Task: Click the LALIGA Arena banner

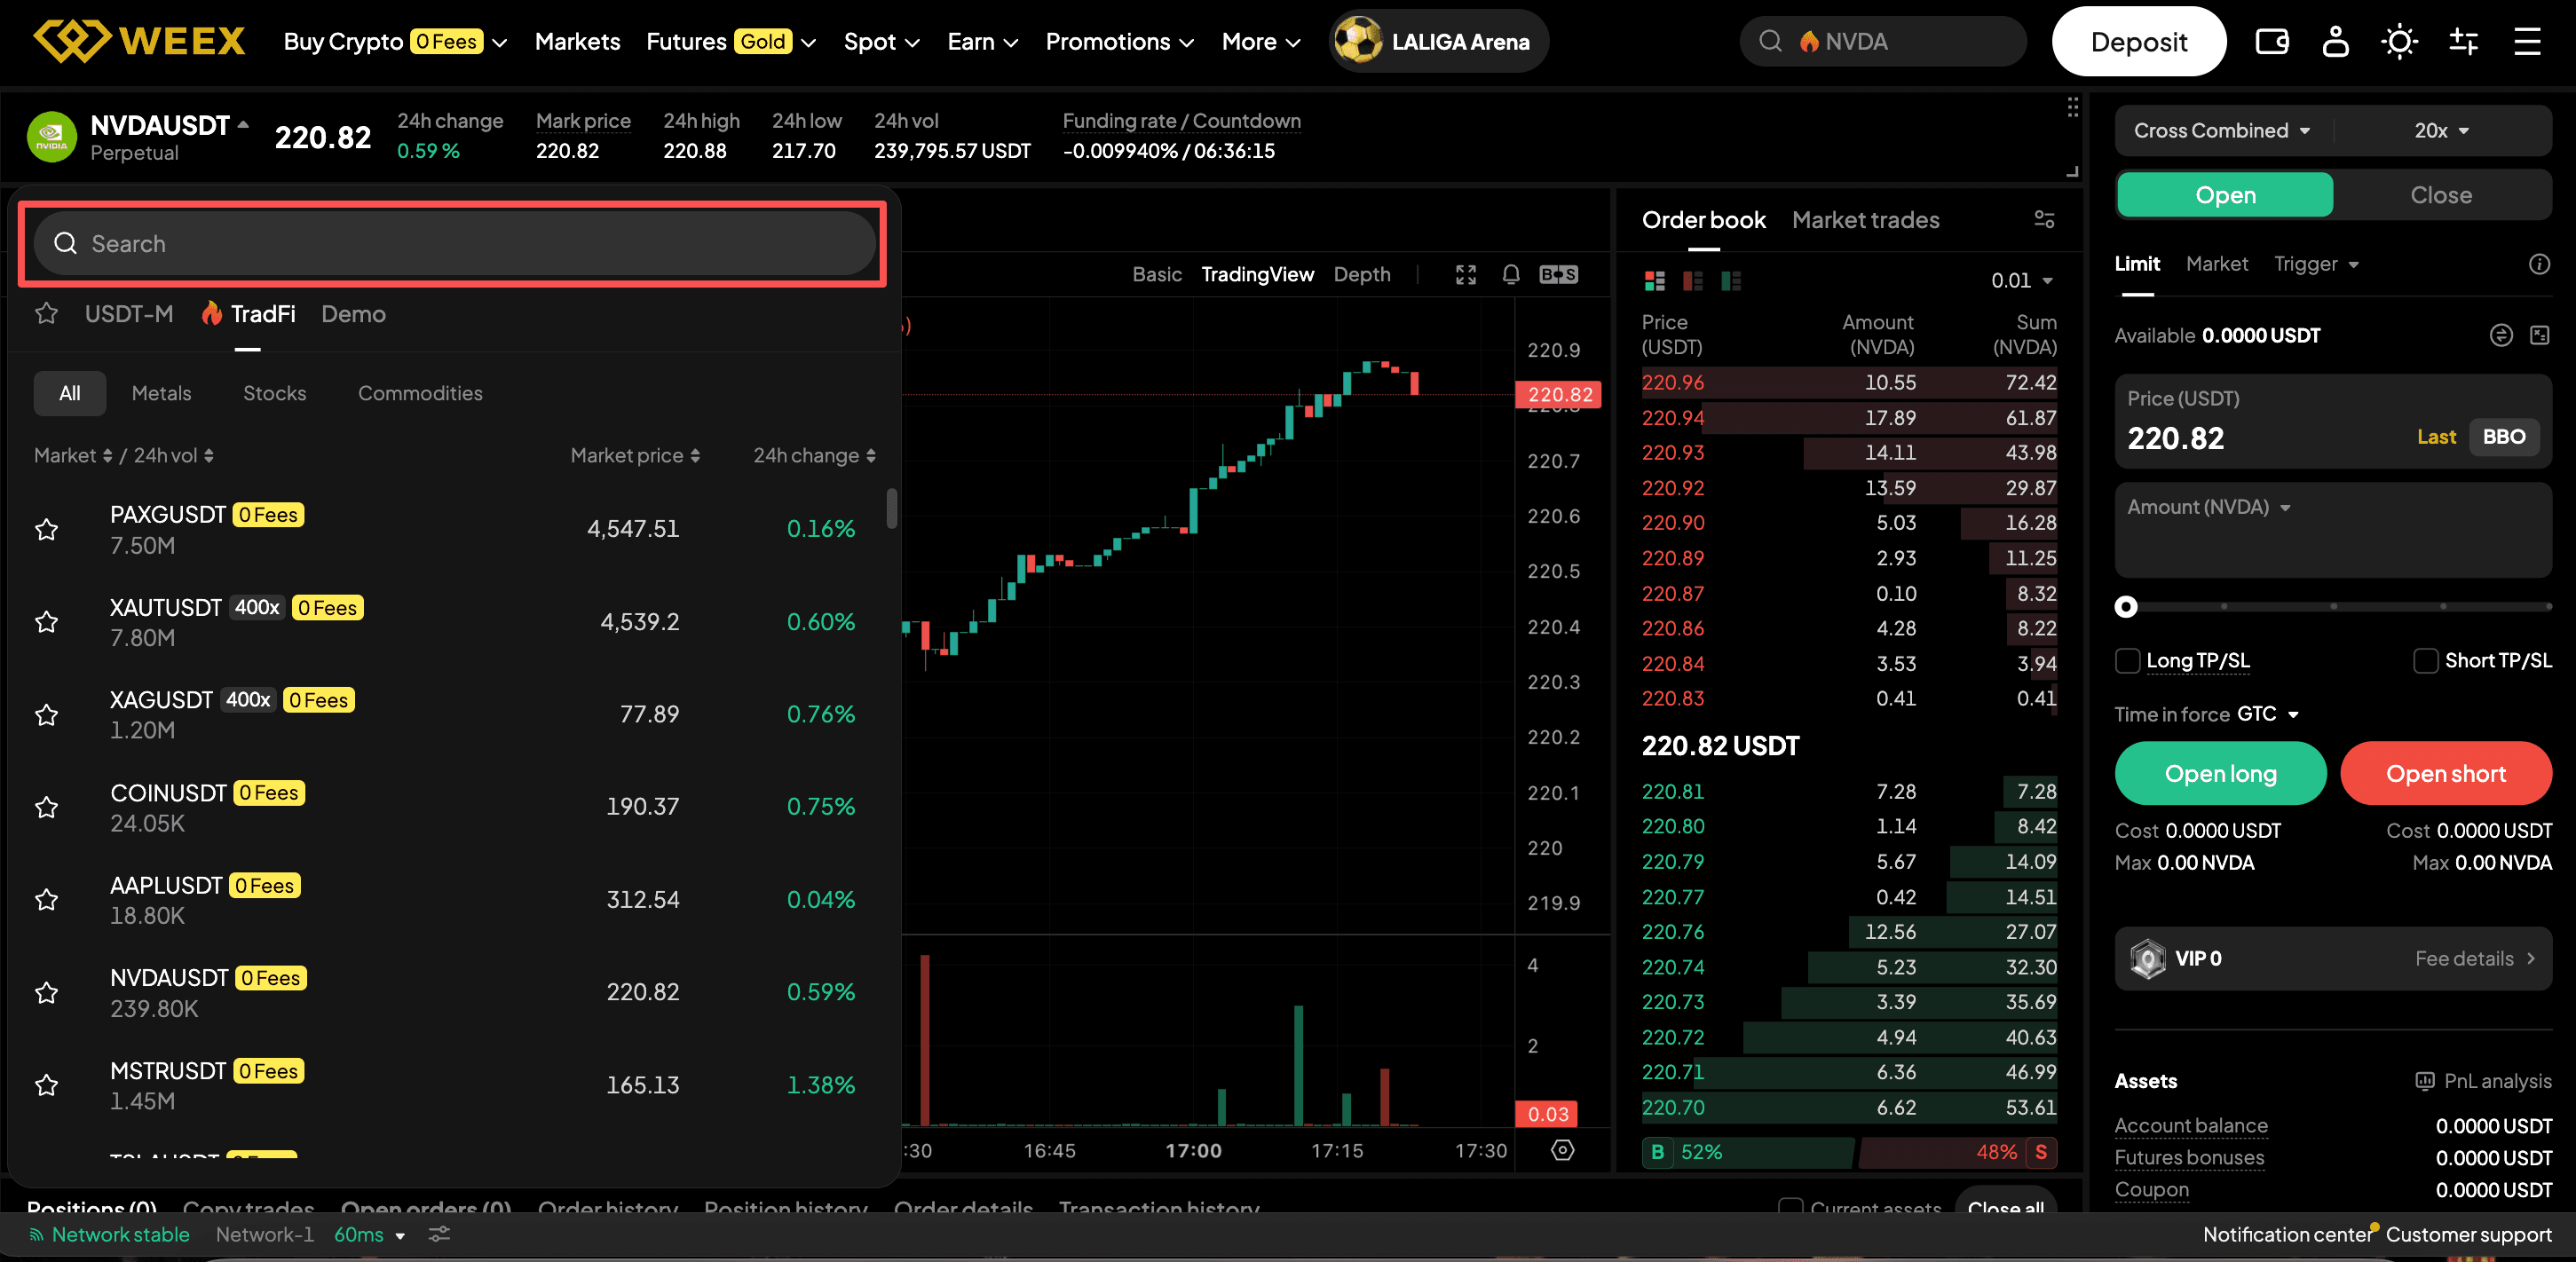Action: (x=1439, y=41)
